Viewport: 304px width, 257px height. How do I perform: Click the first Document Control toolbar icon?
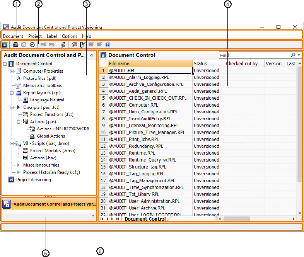click(x=5, y=45)
